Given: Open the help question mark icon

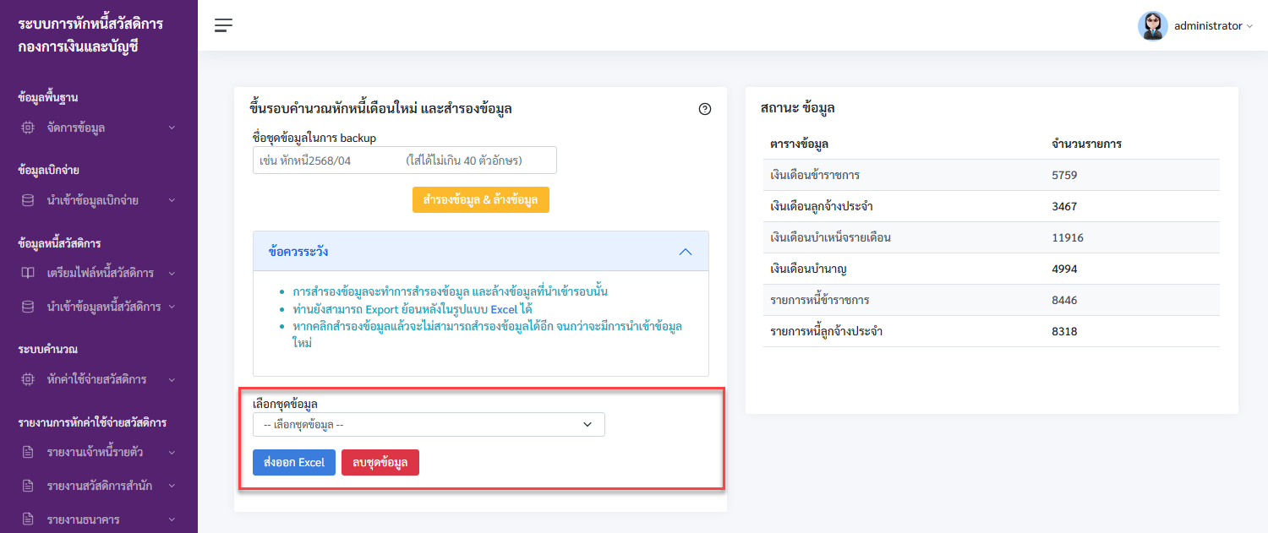Looking at the screenshot, I should tap(705, 109).
